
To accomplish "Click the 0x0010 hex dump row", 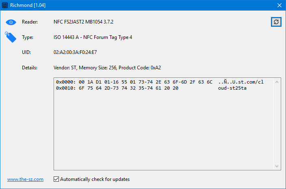I will point(151,88).
